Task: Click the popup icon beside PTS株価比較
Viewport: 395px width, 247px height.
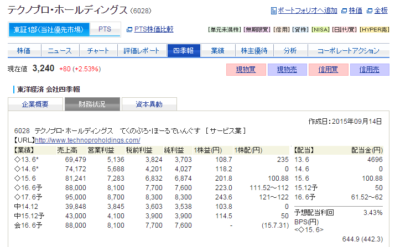Action: (129, 29)
